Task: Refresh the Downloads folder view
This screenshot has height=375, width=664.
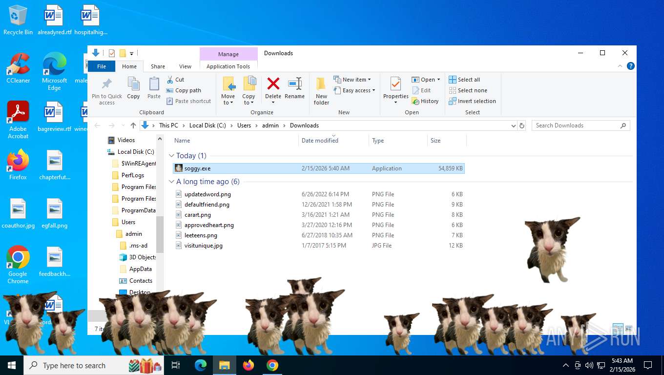Action: point(522,125)
